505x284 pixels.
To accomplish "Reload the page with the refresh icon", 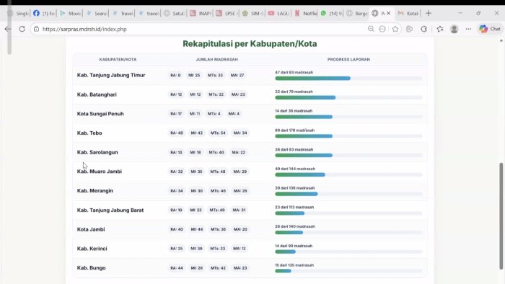I will 22,29.
